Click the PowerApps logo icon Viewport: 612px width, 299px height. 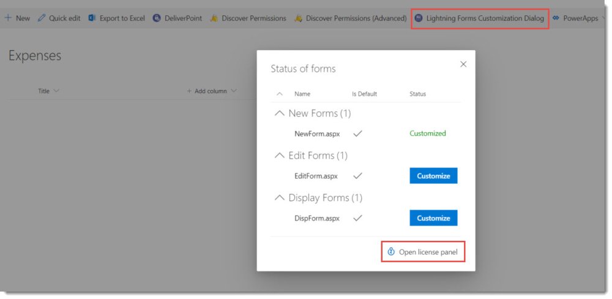tap(556, 18)
